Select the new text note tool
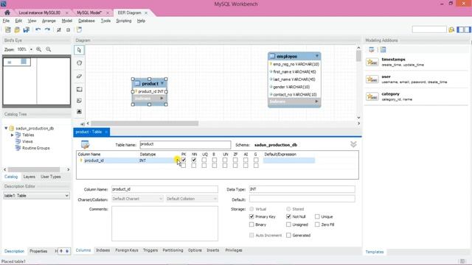This screenshot has width=472, height=265. (x=79, y=100)
